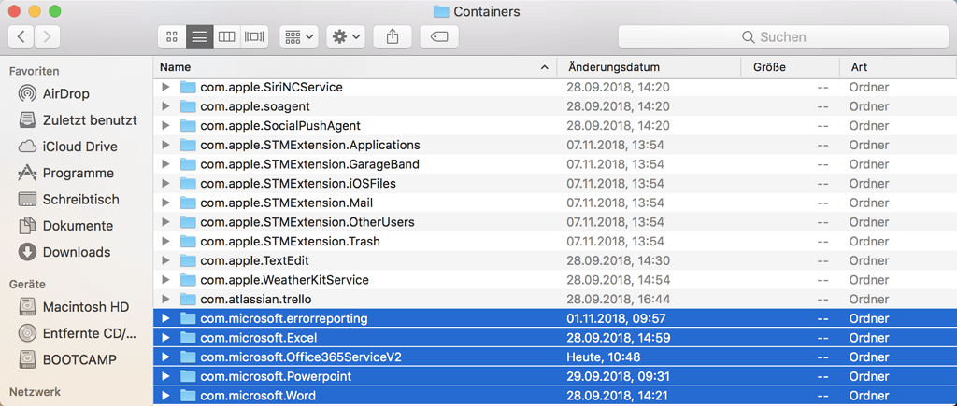Switch to column view

point(226,36)
